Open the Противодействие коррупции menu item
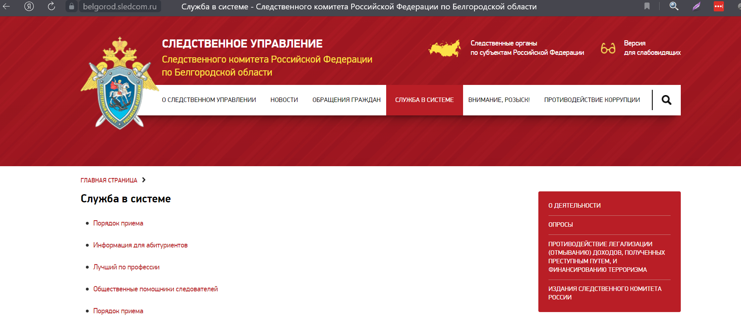Viewport: 741px width, 321px height. pyautogui.click(x=592, y=100)
